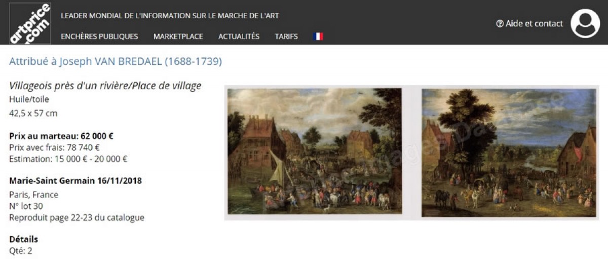Viewport: 608px width, 259px height.
Task: Open the Tarifs menu item
Action: 286,36
